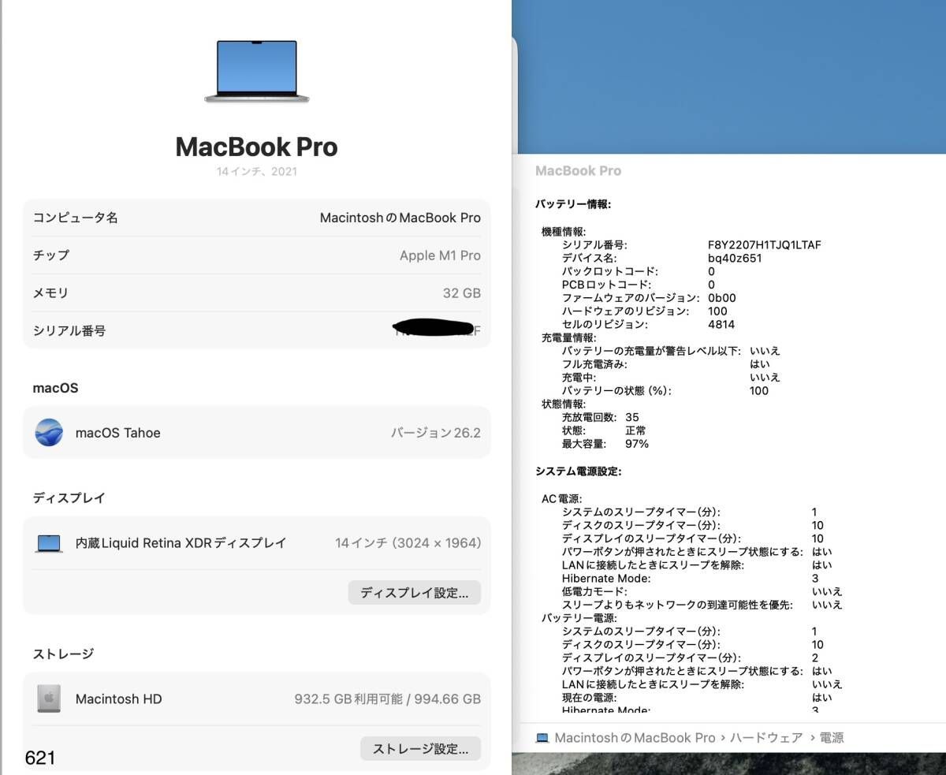Click the MacBook Pro laptop illustration

[256, 71]
